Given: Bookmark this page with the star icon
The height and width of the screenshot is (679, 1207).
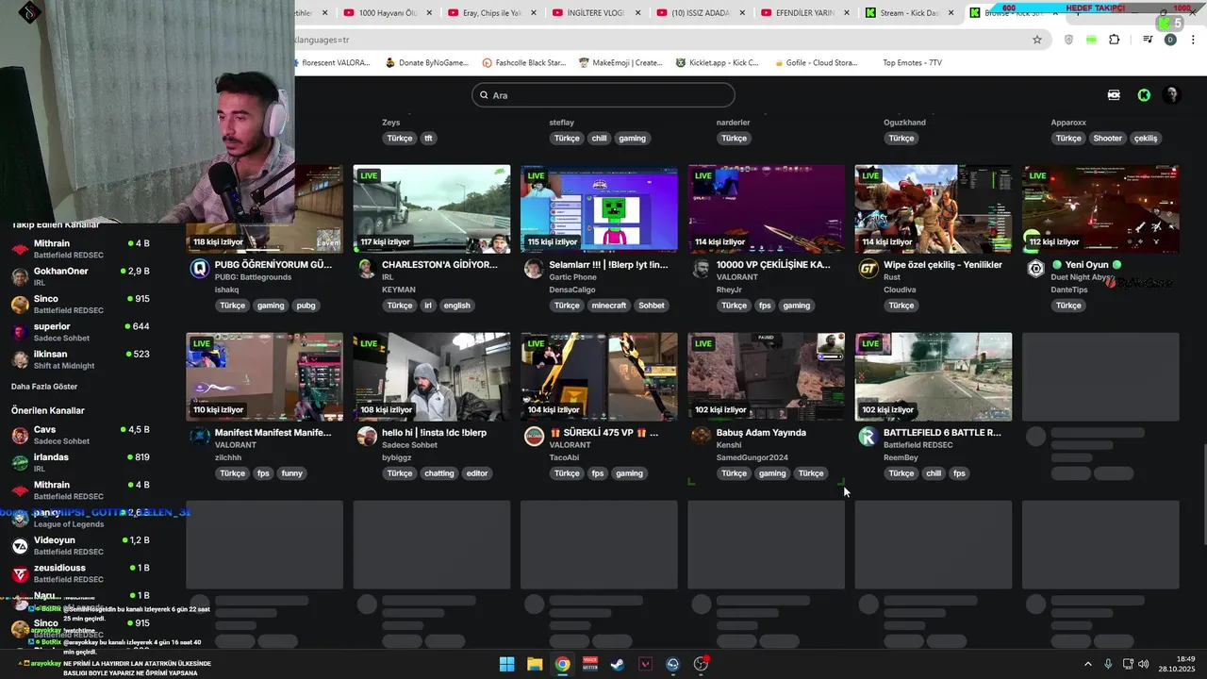Looking at the screenshot, I should click(x=1037, y=40).
